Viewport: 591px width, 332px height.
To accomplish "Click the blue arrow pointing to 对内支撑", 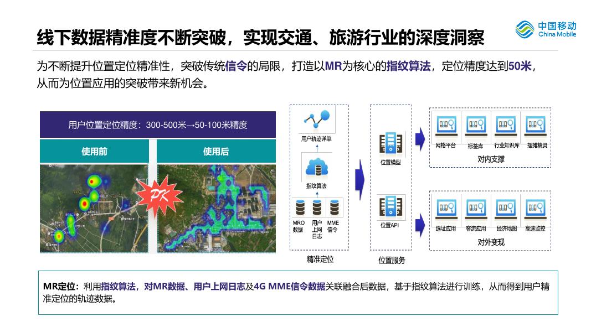I will (x=420, y=139).
